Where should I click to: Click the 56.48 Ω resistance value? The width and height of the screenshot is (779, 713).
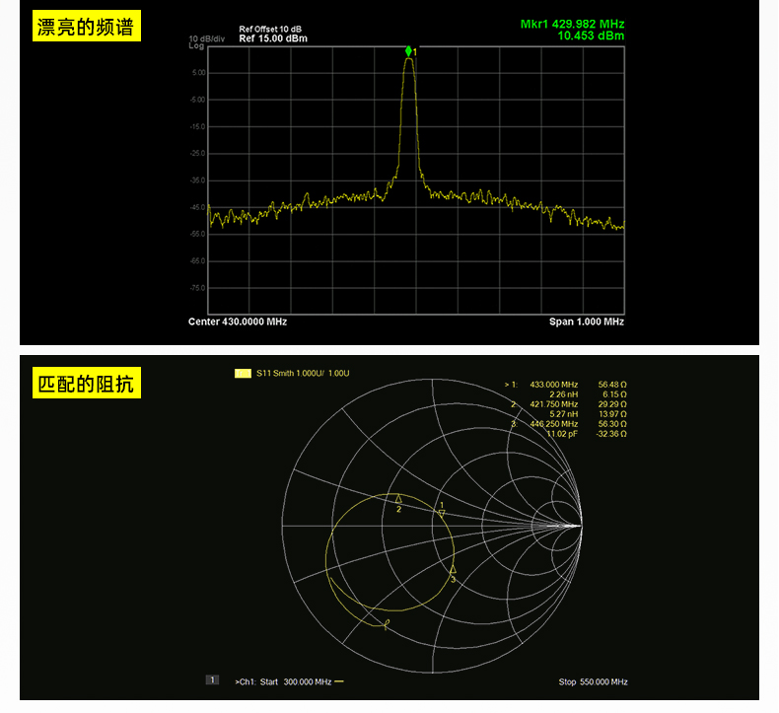[x=612, y=385]
